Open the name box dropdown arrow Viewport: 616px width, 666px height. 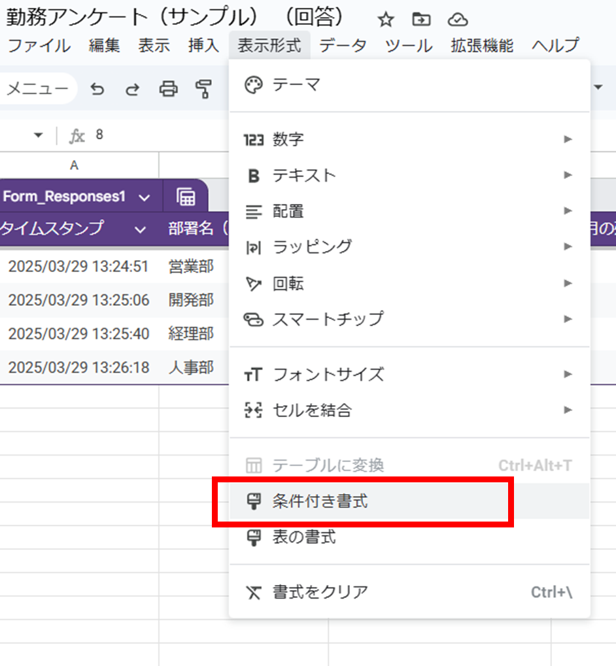click(38, 135)
